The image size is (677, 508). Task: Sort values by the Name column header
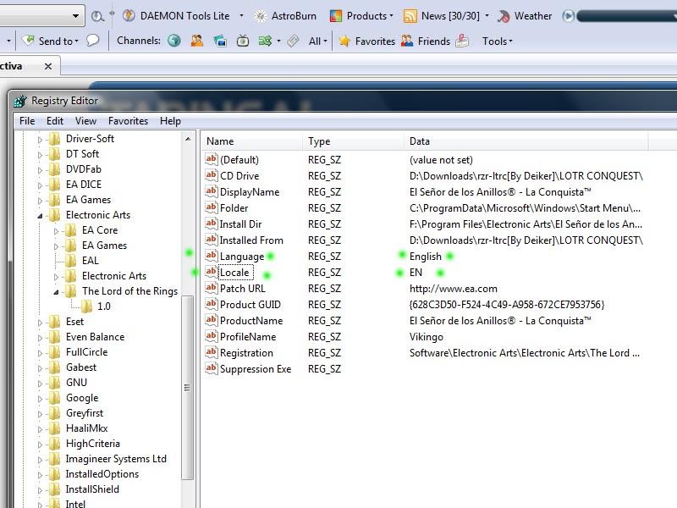(x=251, y=141)
